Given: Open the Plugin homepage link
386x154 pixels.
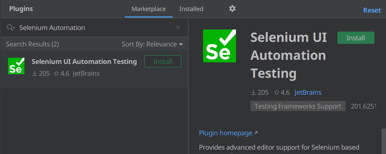Looking at the screenshot, I should [x=228, y=133].
